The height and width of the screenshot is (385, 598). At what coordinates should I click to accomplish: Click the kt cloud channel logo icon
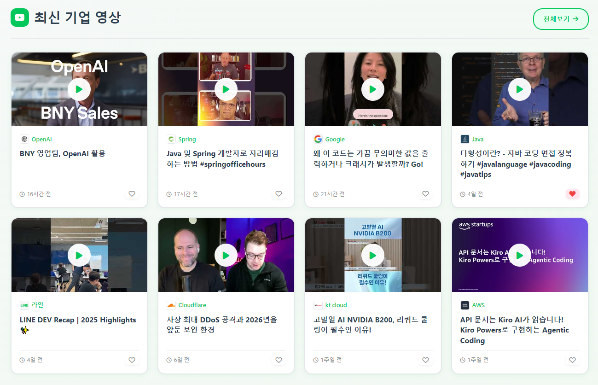[318, 305]
